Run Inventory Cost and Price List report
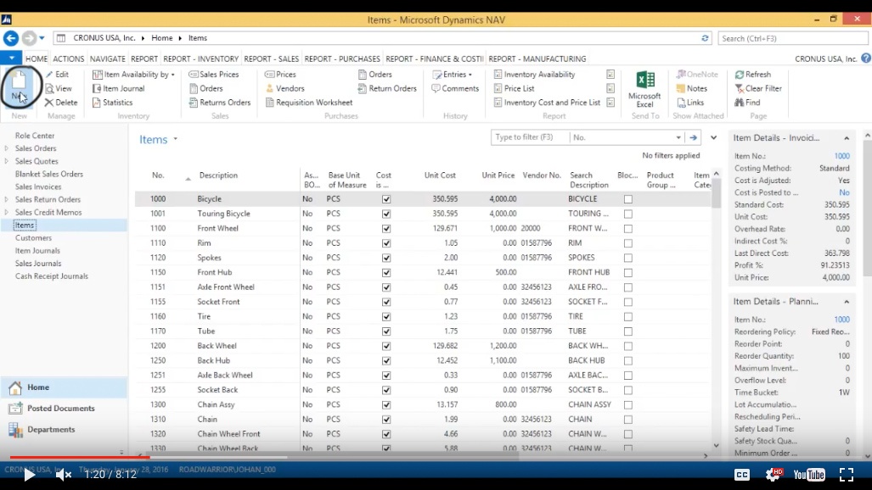This screenshot has height=490, width=872. click(547, 103)
